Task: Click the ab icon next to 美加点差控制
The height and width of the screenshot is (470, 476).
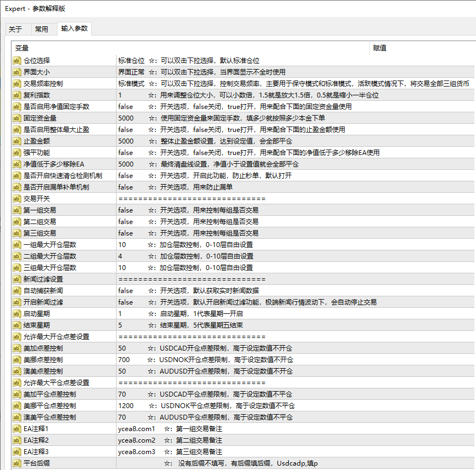Action: [17, 348]
